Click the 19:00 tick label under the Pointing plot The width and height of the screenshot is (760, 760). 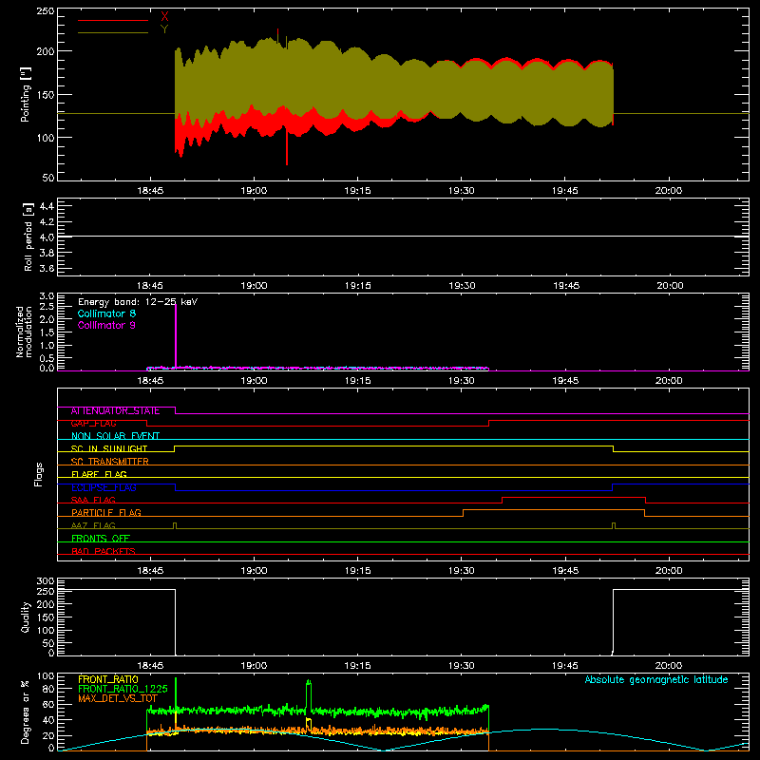[x=254, y=191]
